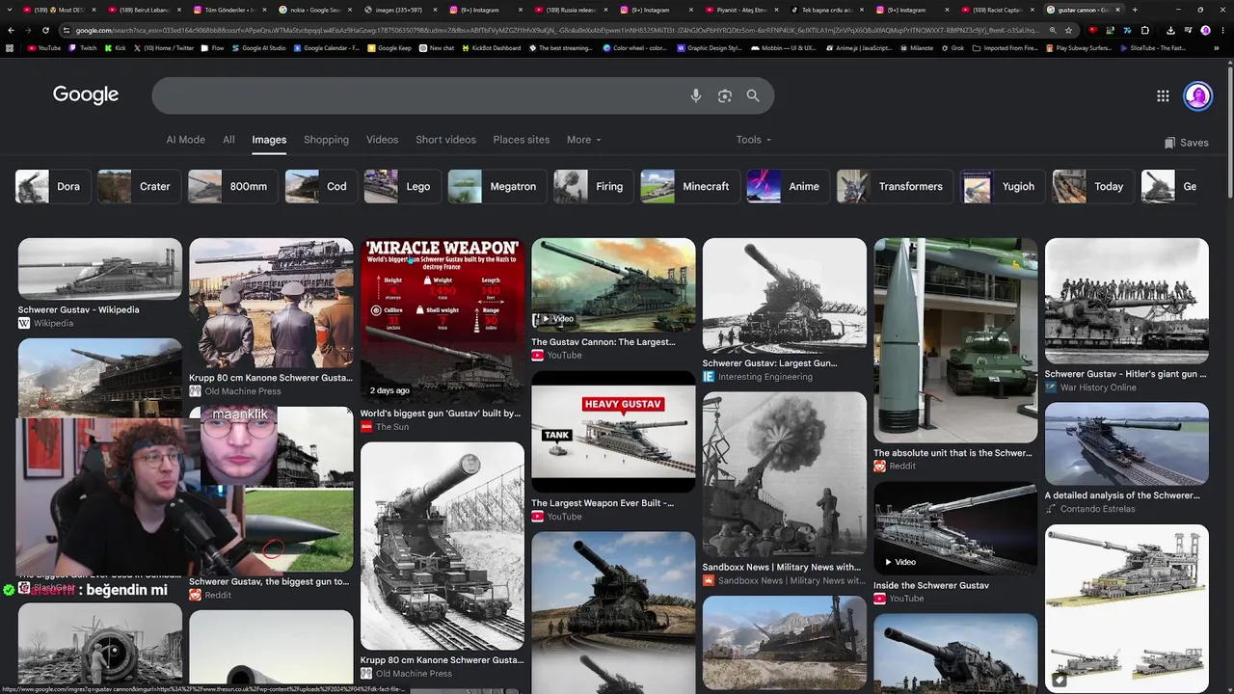Viewport: 1234px width, 694px height.
Task: Open the Google Keep bookmark
Action: tap(389, 47)
